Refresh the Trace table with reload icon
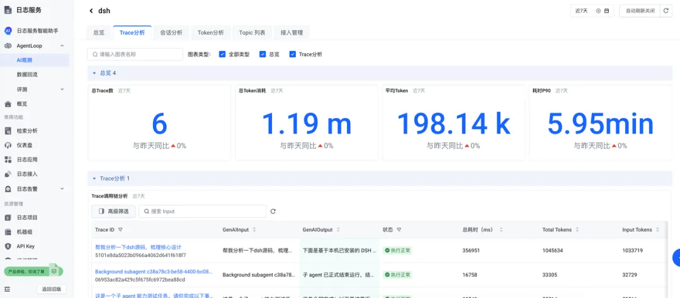The width and height of the screenshot is (680, 298). pyautogui.click(x=273, y=211)
